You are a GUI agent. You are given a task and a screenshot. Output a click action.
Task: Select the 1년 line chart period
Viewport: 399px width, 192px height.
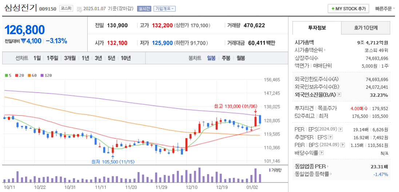(85, 58)
